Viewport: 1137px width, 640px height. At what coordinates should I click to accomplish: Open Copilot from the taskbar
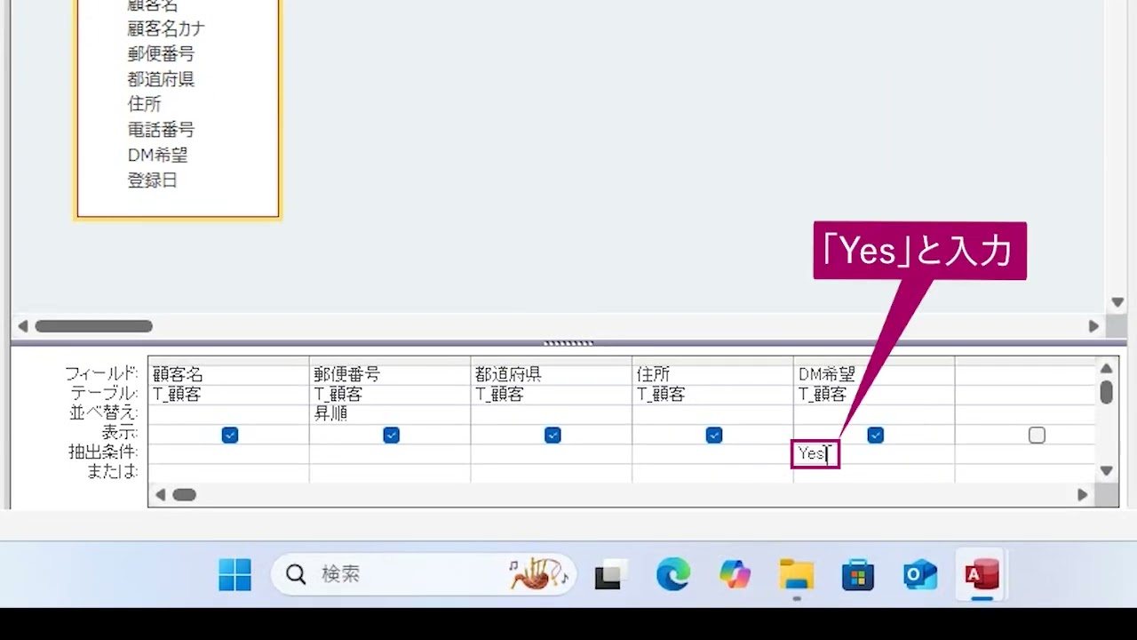pos(734,574)
